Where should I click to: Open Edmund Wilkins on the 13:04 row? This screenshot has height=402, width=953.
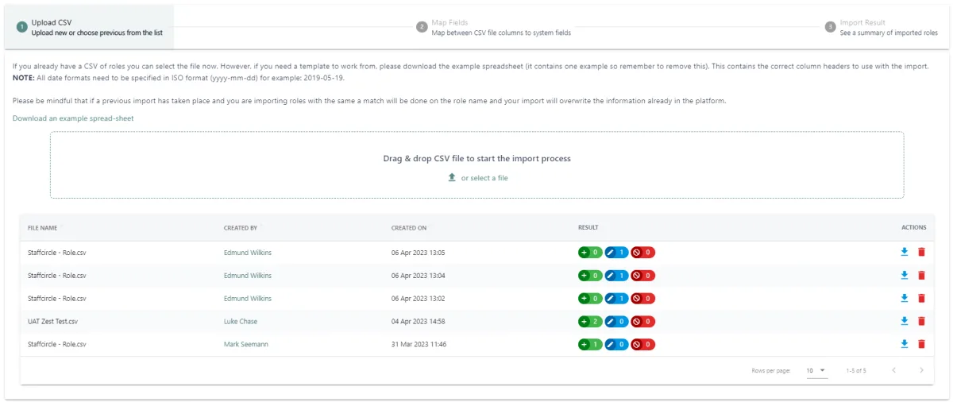point(248,276)
